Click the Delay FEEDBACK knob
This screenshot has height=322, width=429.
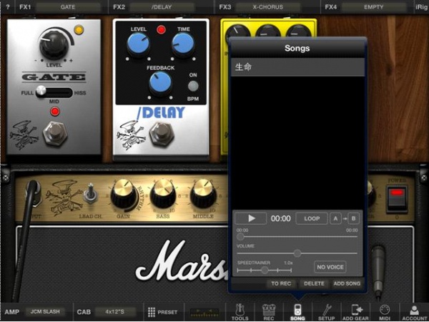[x=160, y=83]
